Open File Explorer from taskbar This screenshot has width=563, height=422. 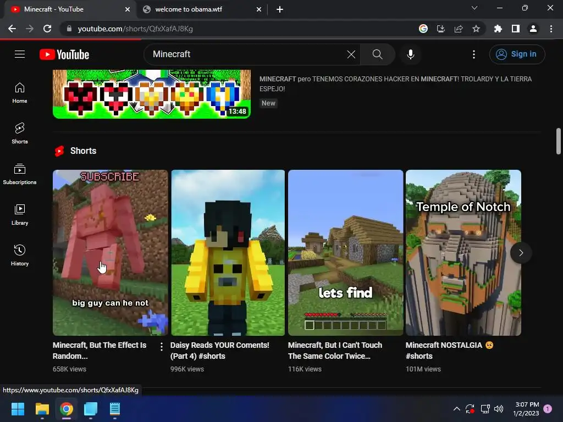pos(42,409)
